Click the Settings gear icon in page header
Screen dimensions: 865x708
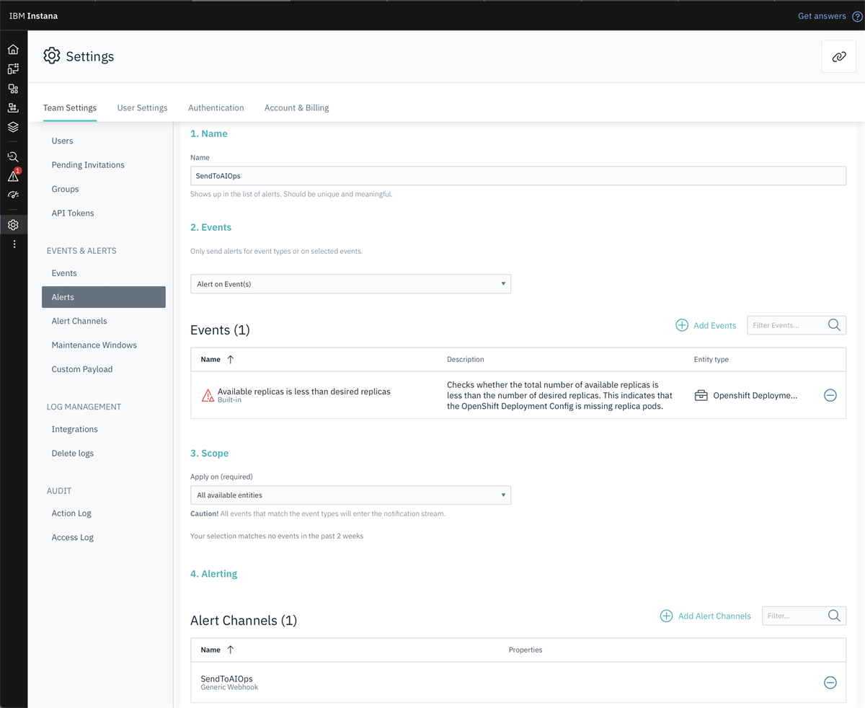52,56
